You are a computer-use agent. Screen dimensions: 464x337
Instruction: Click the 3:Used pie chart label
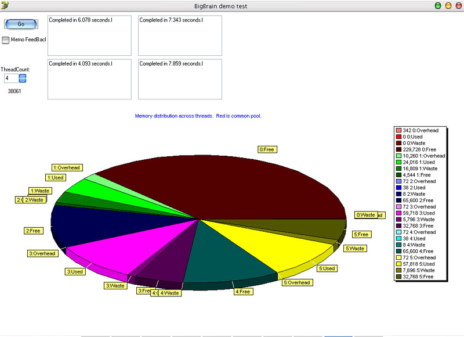pyautogui.click(x=75, y=271)
